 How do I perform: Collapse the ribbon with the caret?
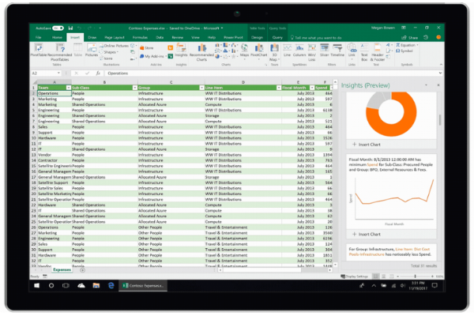441,65
